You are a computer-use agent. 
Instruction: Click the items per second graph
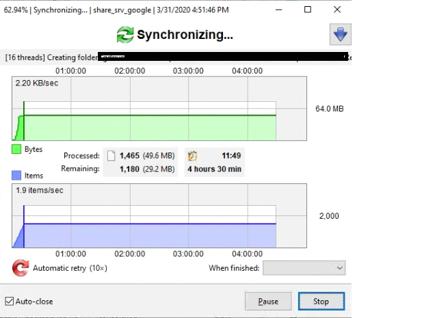pos(159,216)
